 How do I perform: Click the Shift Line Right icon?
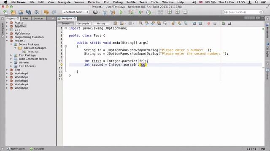pyautogui.click(x=200, y=23)
